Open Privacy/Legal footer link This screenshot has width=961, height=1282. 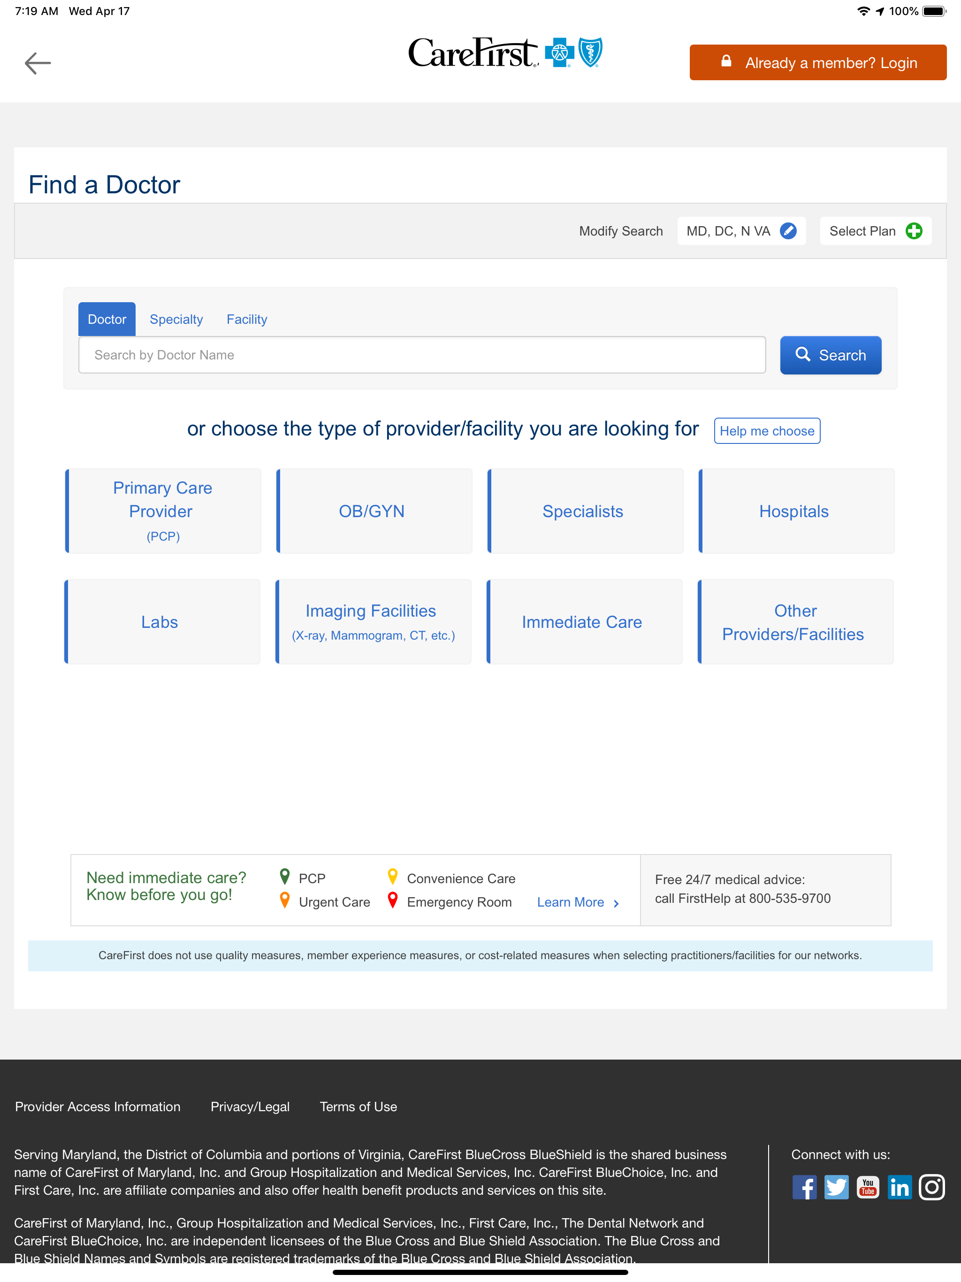250,1106
